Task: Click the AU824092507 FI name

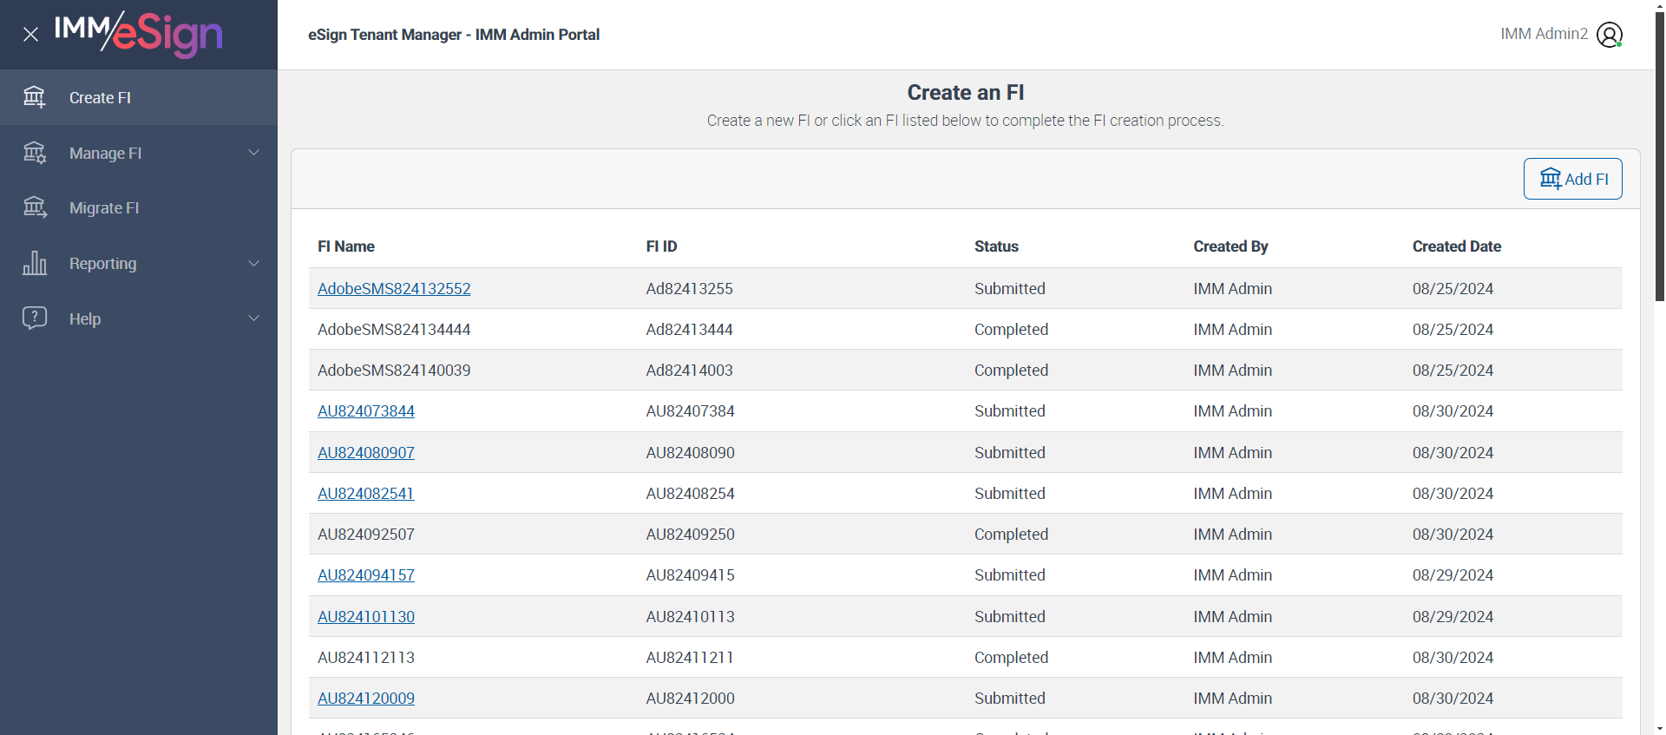Action: (x=366, y=534)
